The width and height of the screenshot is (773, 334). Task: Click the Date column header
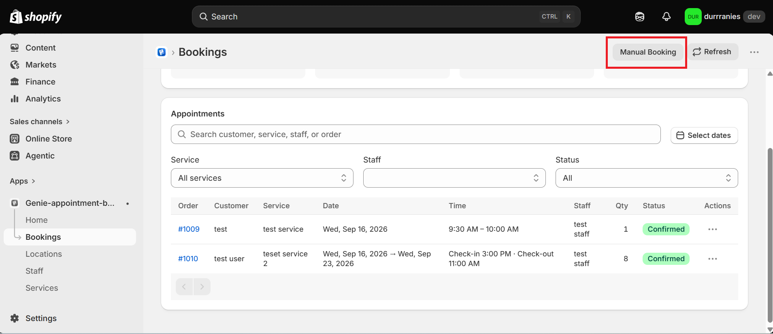click(x=331, y=206)
